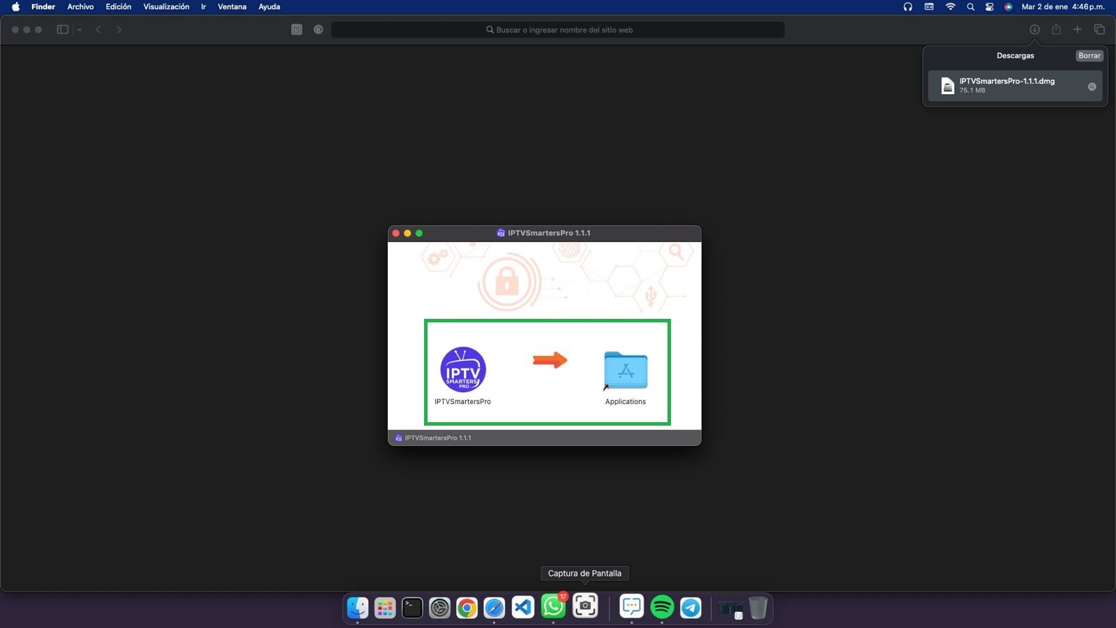This screenshot has height=628, width=1116.
Task: Open the Finder menu
Action: point(43,7)
